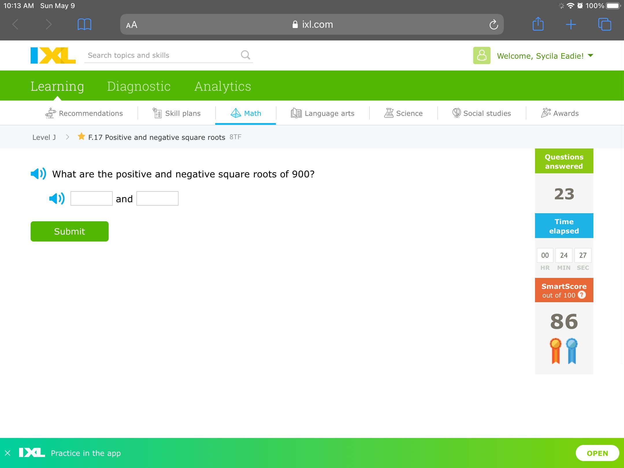This screenshot has width=624, height=468.
Task: Click the Level J breadcrumb link
Action: [44, 137]
